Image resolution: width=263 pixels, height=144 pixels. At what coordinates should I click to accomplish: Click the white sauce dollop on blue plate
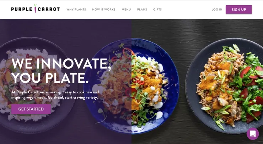(159, 115)
